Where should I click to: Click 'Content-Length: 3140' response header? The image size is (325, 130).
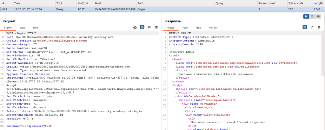coord(186,44)
